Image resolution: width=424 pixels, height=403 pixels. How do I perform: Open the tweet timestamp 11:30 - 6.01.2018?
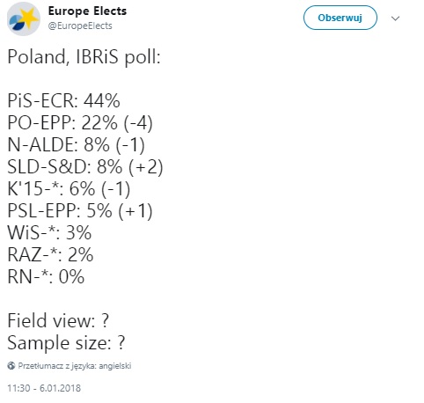tap(44, 388)
